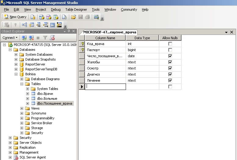Click the Set Primary Key icon

coord(15,25)
